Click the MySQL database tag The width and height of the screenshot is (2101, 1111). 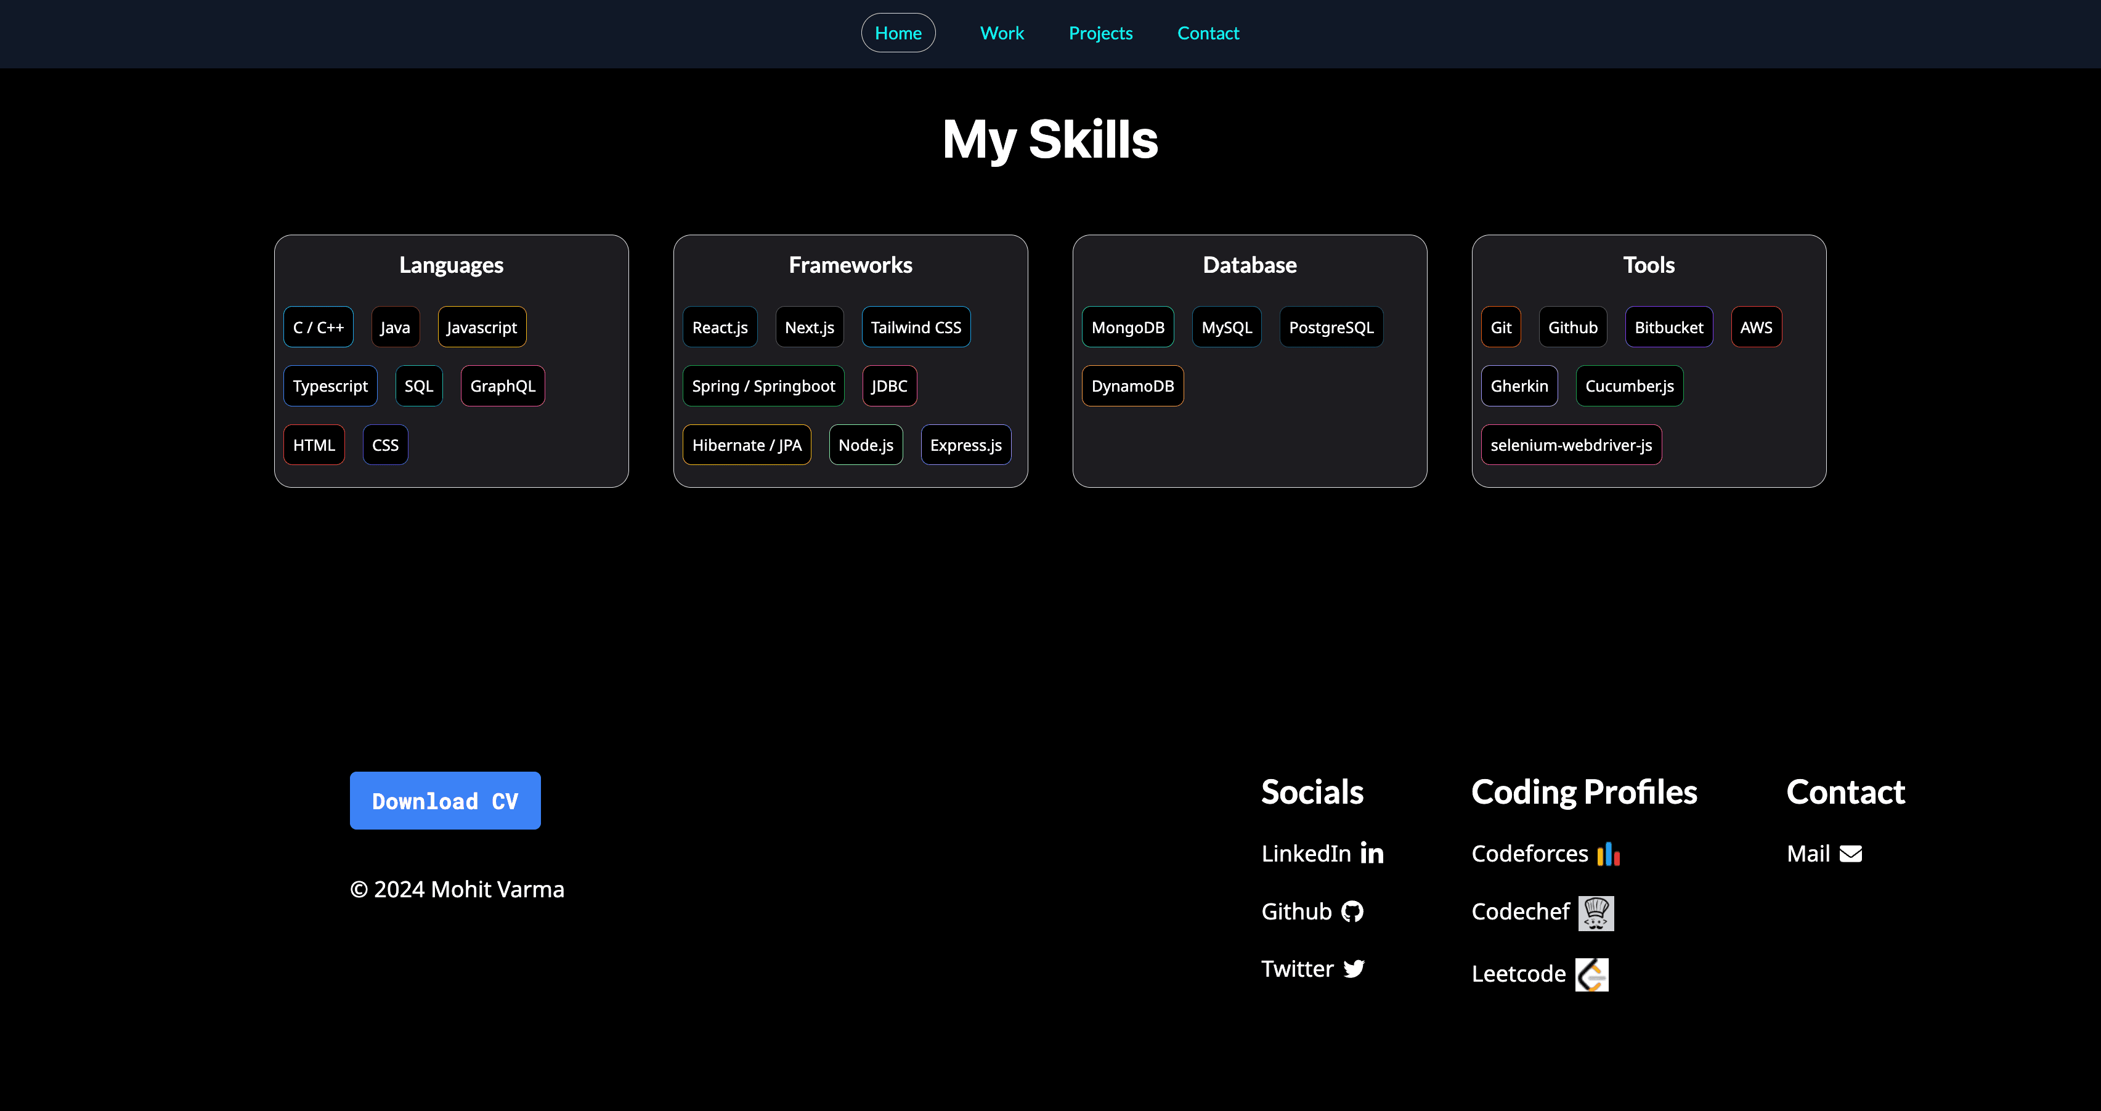click(x=1227, y=327)
